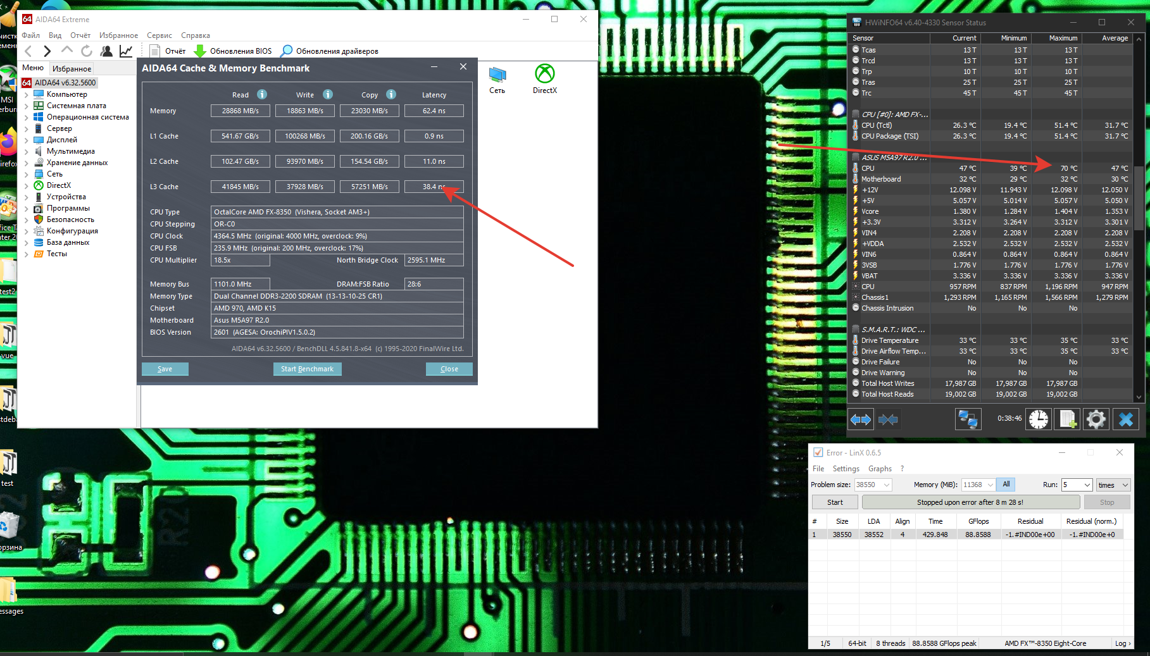The height and width of the screenshot is (656, 1150).
Task: Click the up-level arrow in AIDA64 toolbar
Action: point(67,51)
